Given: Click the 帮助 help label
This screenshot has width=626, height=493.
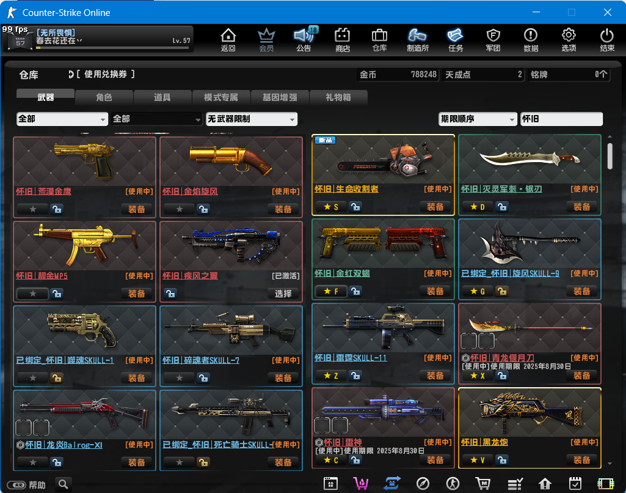Looking at the screenshot, I should pyautogui.click(x=37, y=485).
